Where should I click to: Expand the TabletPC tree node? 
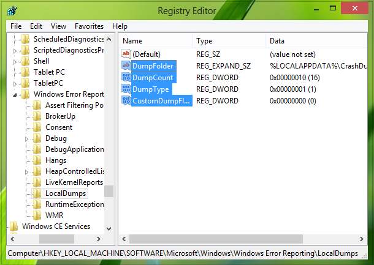[x=15, y=84]
